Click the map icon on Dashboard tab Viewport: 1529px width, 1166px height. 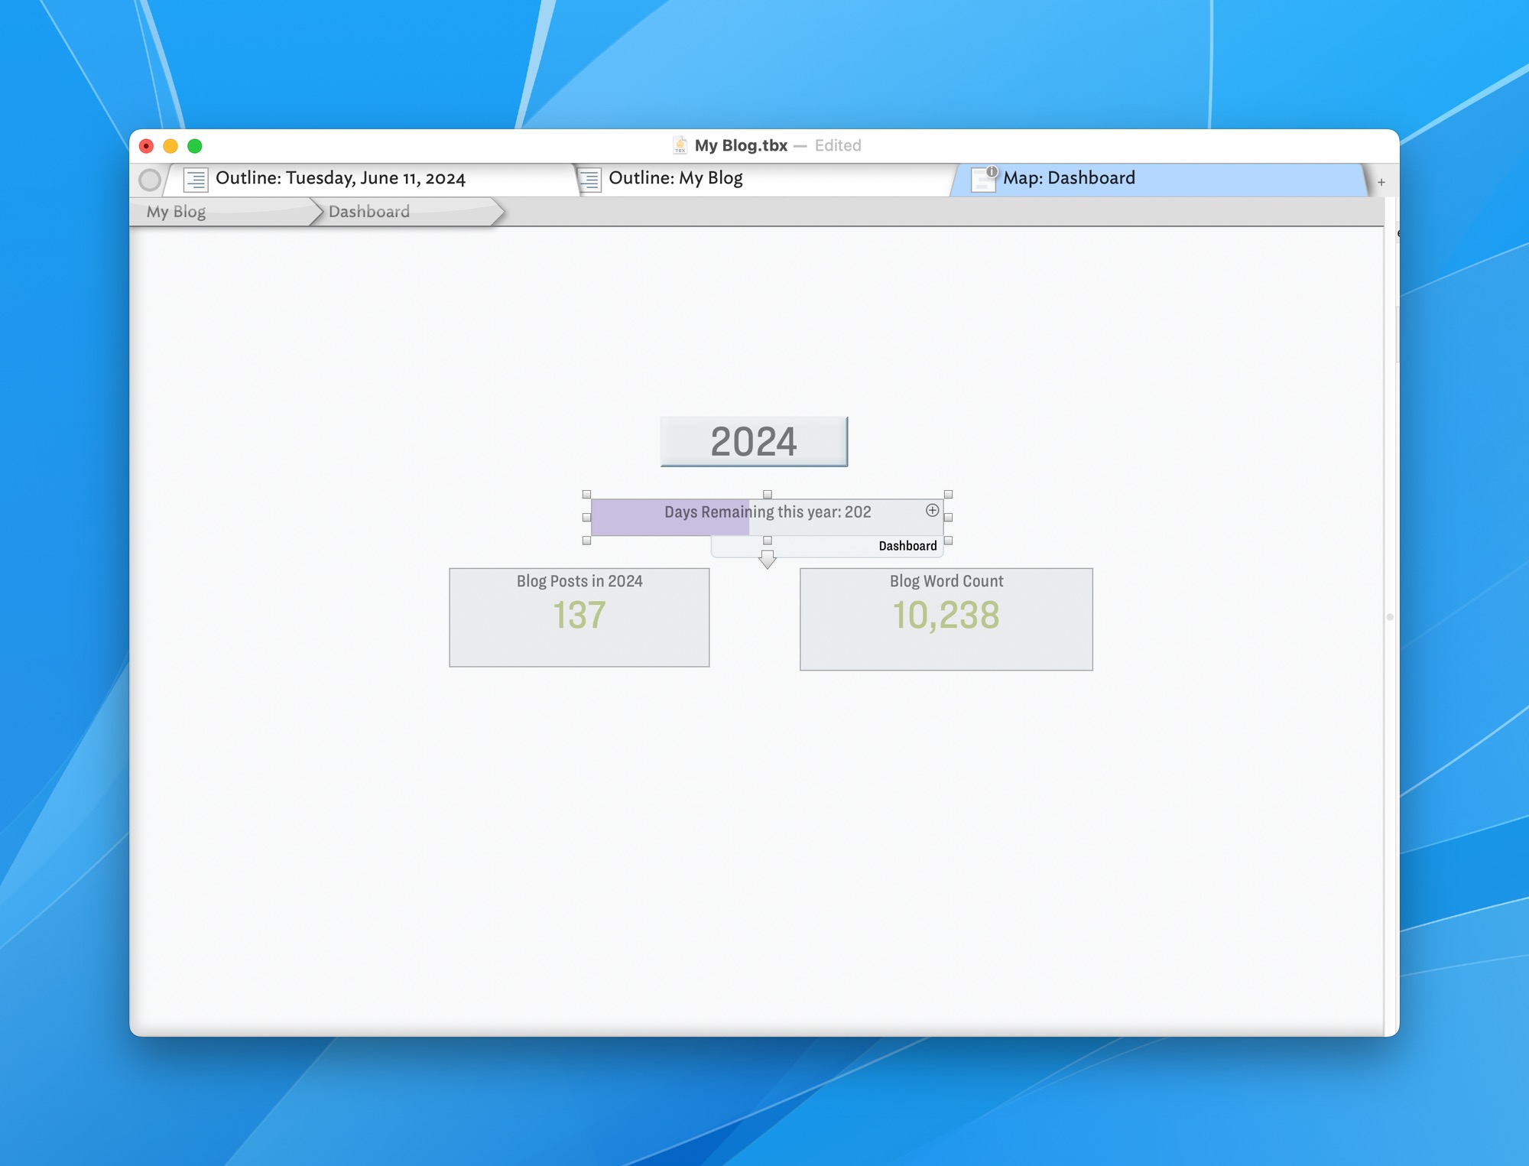pos(983,179)
